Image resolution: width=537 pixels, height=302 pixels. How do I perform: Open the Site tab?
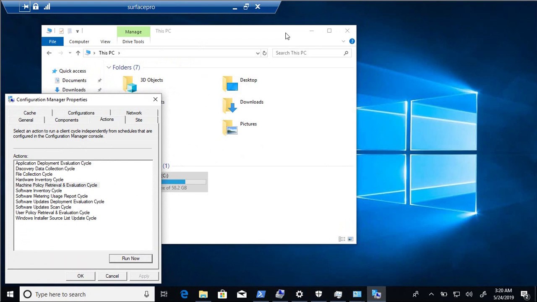(x=139, y=120)
